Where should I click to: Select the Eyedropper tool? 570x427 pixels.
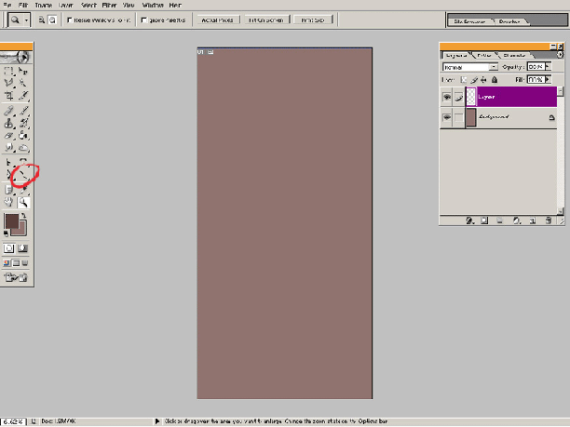(23, 189)
